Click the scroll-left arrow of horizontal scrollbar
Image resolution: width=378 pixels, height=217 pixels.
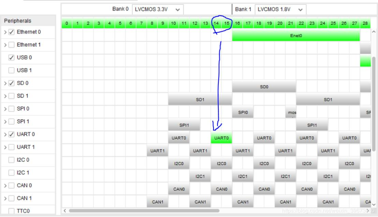(64, 211)
